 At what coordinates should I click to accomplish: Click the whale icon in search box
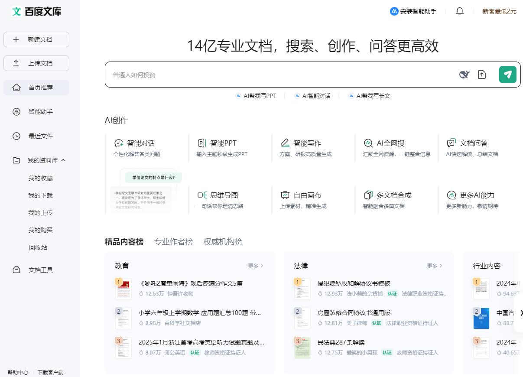coord(464,75)
